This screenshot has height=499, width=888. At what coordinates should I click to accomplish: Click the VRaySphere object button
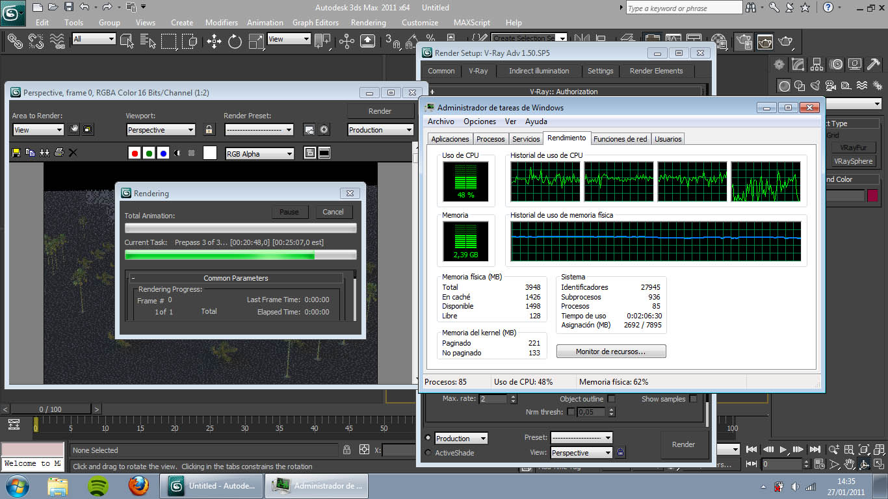[854, 161]
